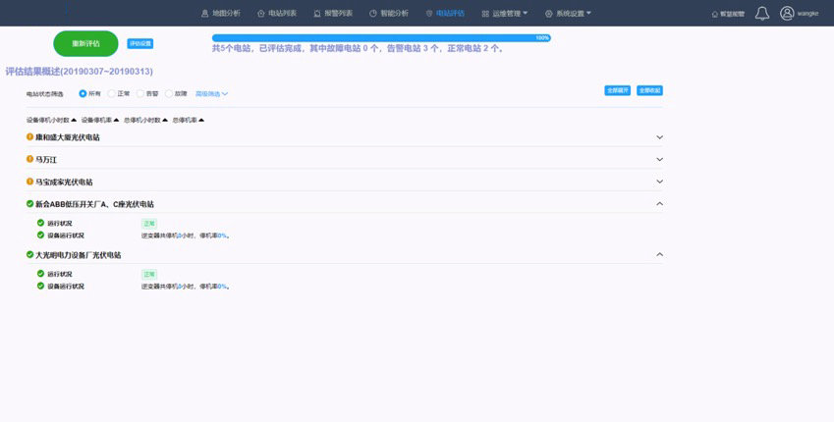The image size is (834, 422).
Task: Go to the 电站列表 navigation tab
Action: 276,14
